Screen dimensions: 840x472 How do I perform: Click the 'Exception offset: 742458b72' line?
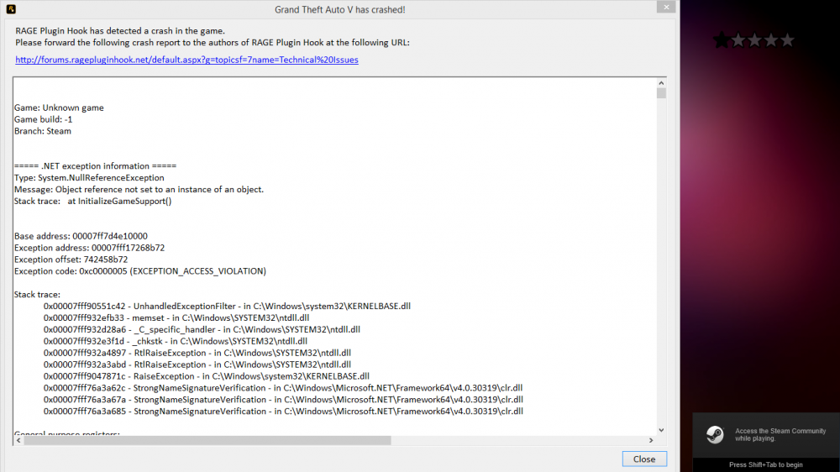coord(71,260)
